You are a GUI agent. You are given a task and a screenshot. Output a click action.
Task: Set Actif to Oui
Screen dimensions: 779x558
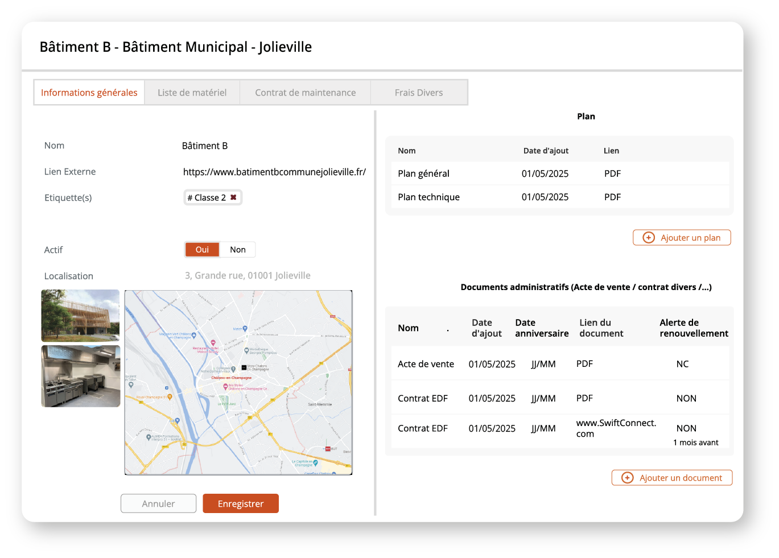click(x=202, y=250)
